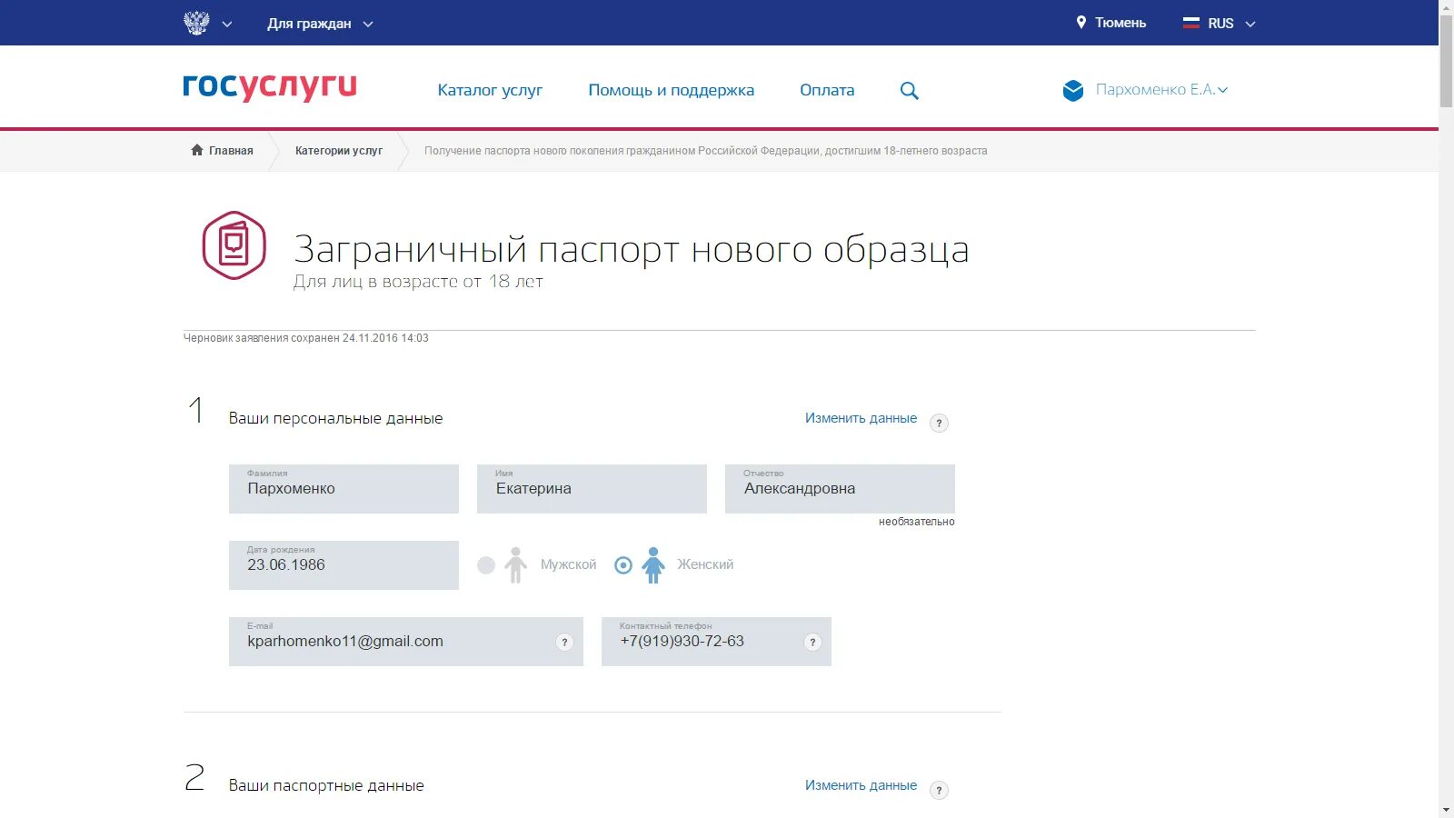1454x818 pixels.
Task: Click the female figure icon
Action: click(x=653, y=565)
